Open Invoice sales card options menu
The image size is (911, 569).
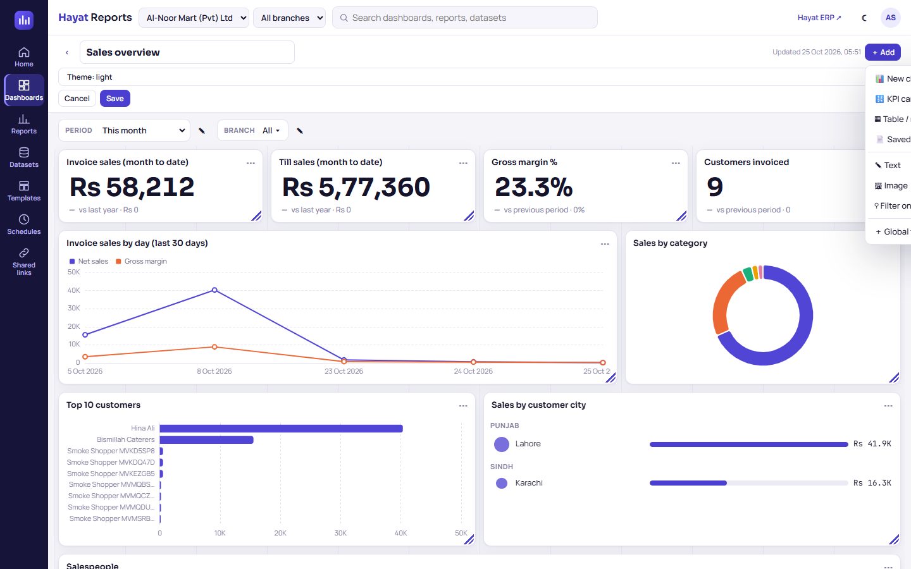(x=251, y=163)
